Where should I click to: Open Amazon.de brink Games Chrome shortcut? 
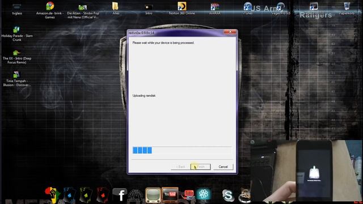pos(50,10)
